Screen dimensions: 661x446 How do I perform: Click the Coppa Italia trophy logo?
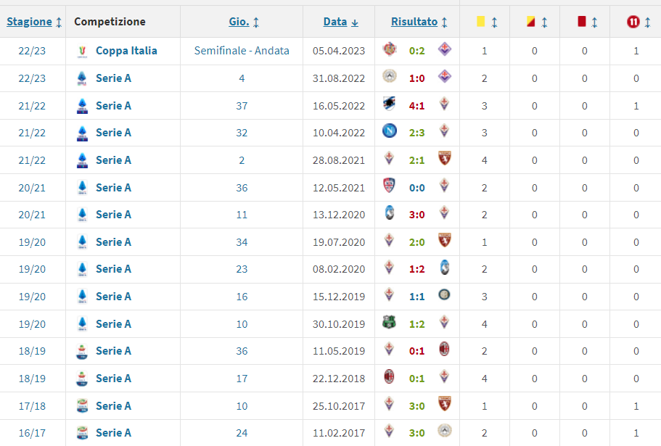[x=81, y=51]
